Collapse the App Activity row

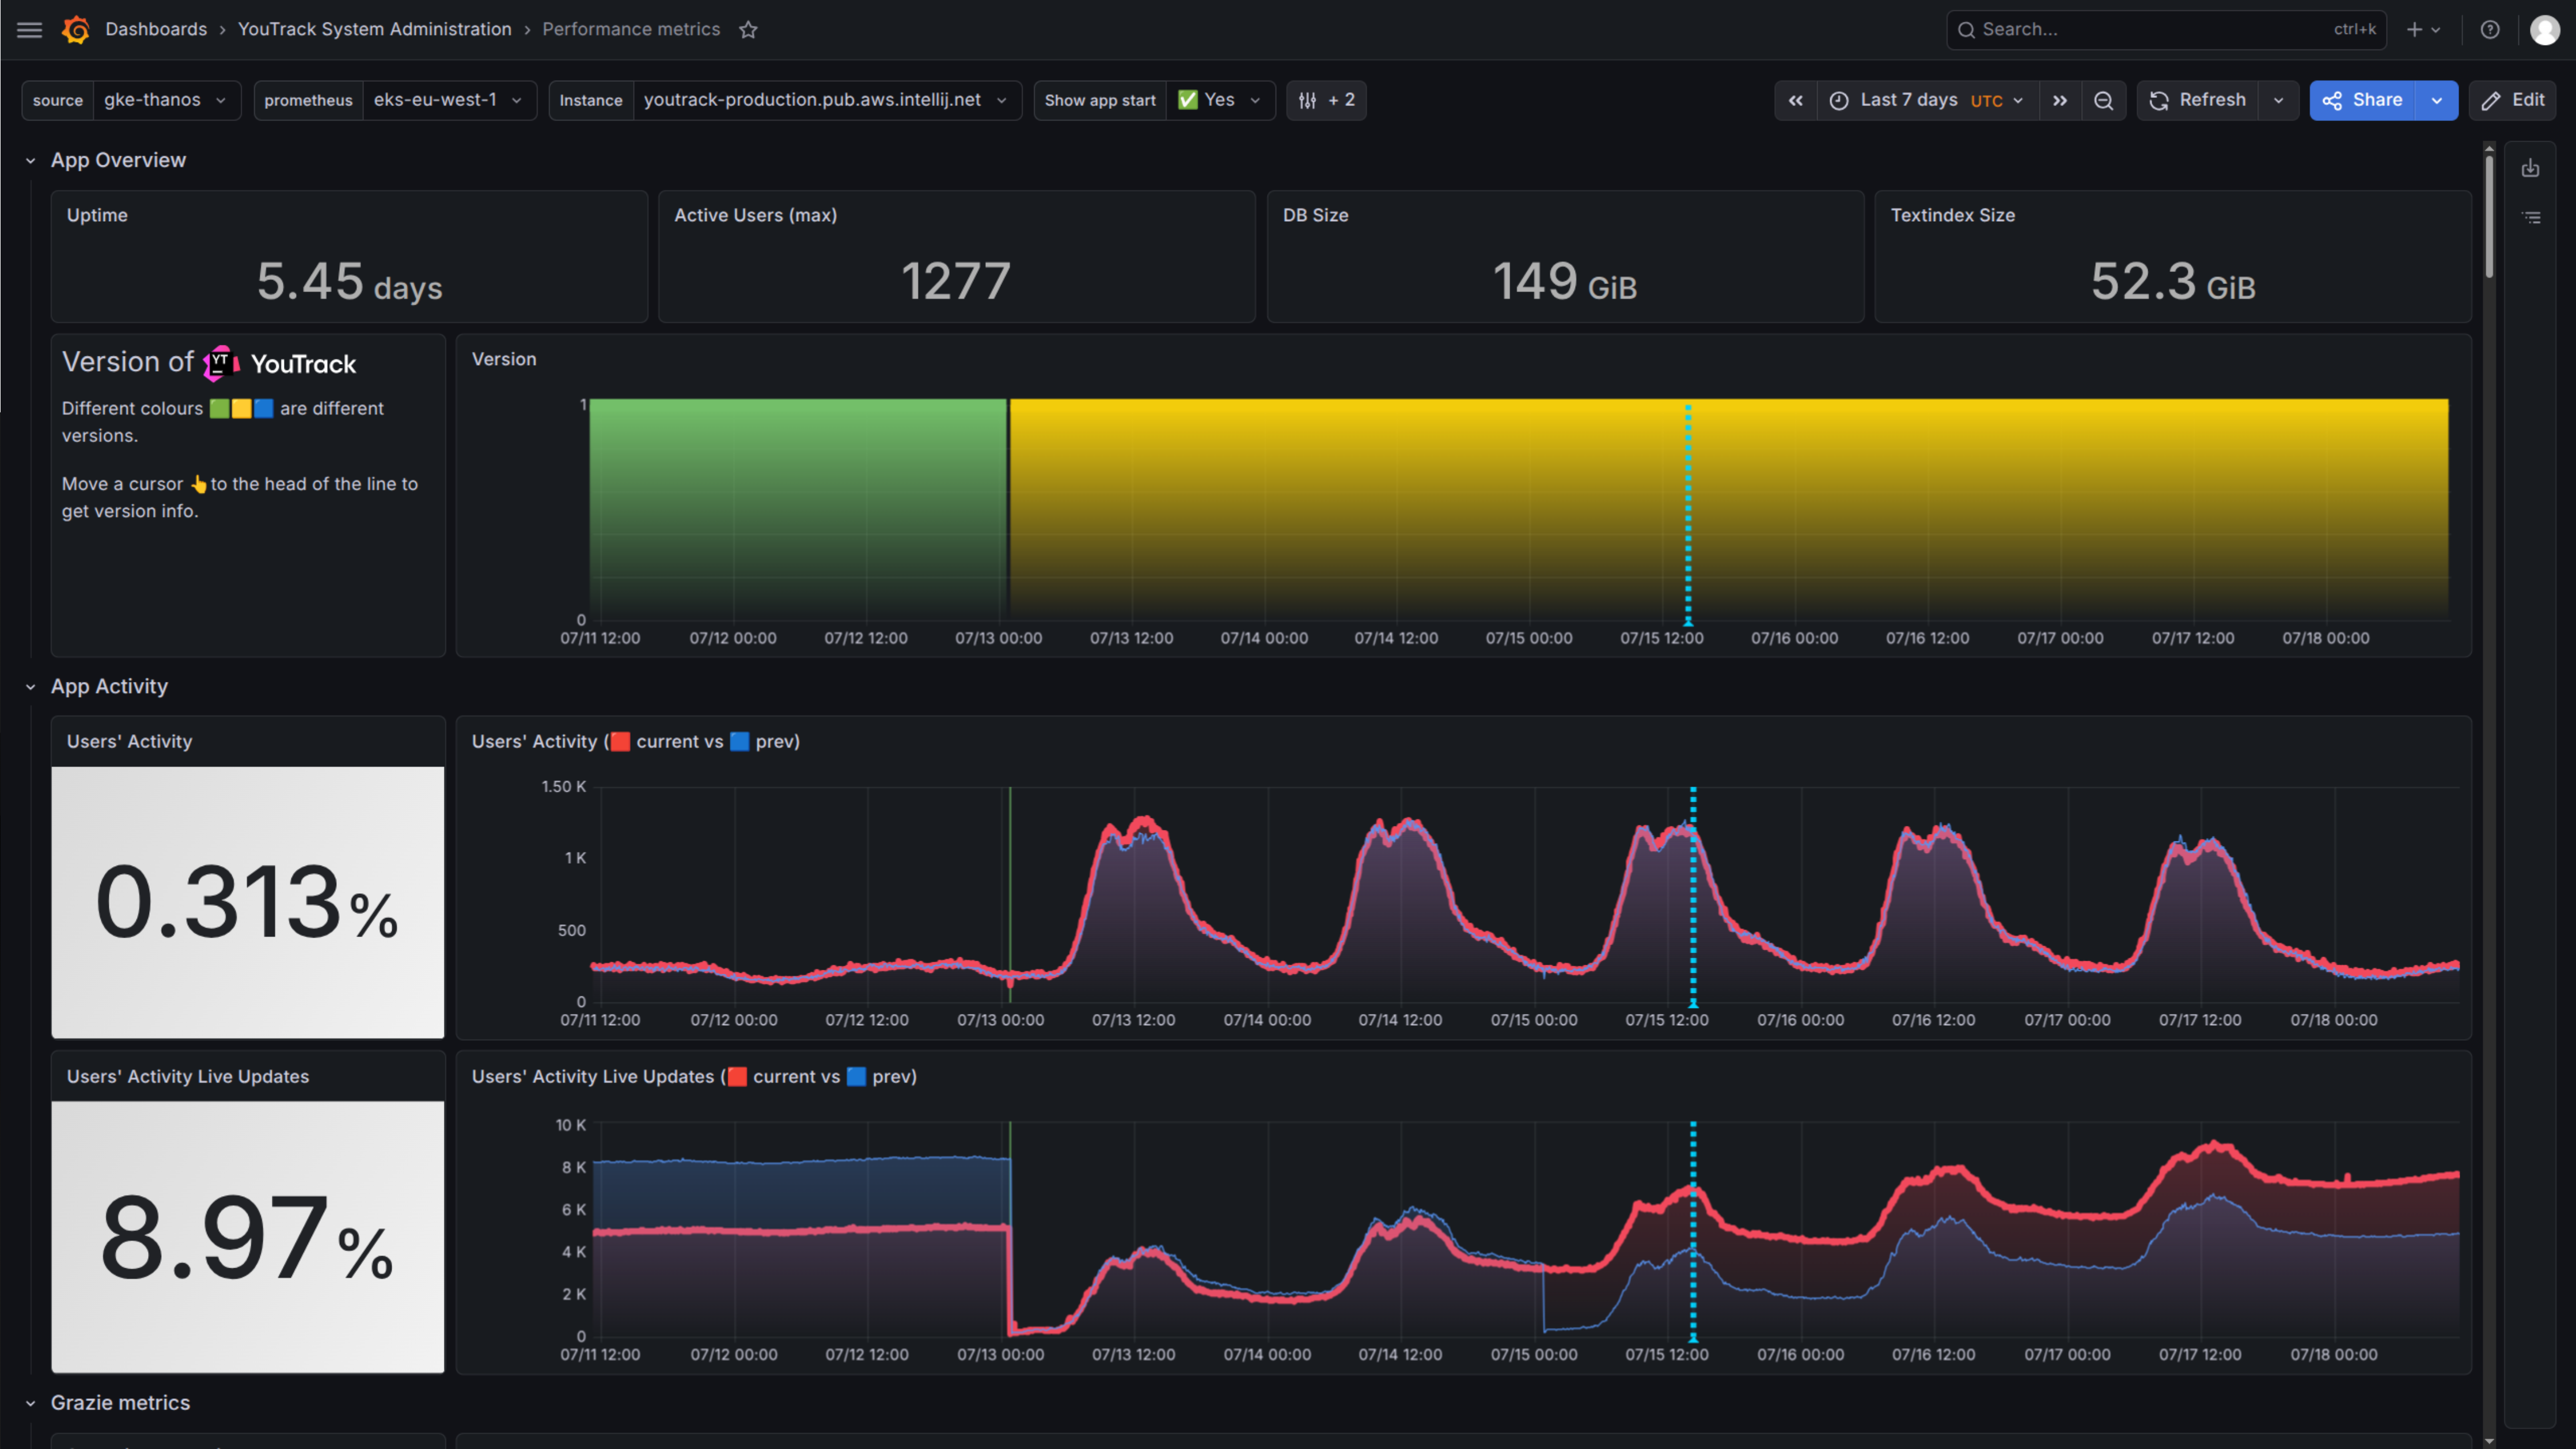tap(30, 687)
